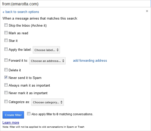
Task: Check Never mark it as important
Action: 6,93
